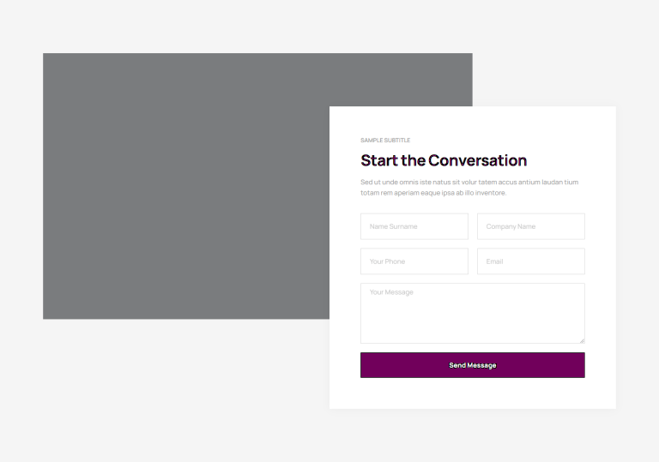This screenshot has width=659, height=462.
Task: Click the Company Name placeholder text
Action: [511, 226]
